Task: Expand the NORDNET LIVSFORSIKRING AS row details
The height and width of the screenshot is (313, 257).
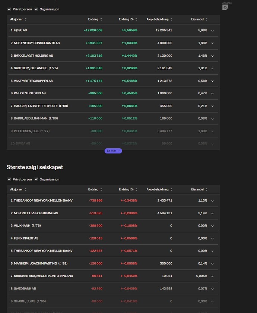Action: coord(212,214)
